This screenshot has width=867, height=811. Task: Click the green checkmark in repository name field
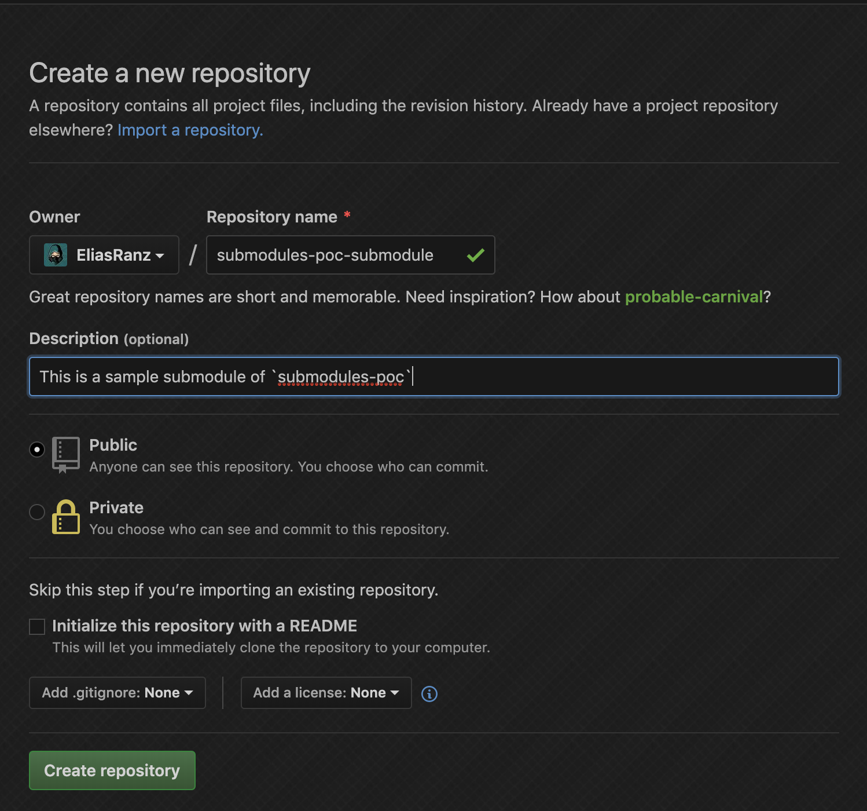tap(475, 255)
